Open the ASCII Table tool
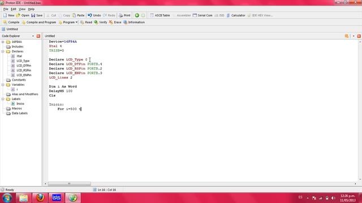 click(x=160, y=15)
